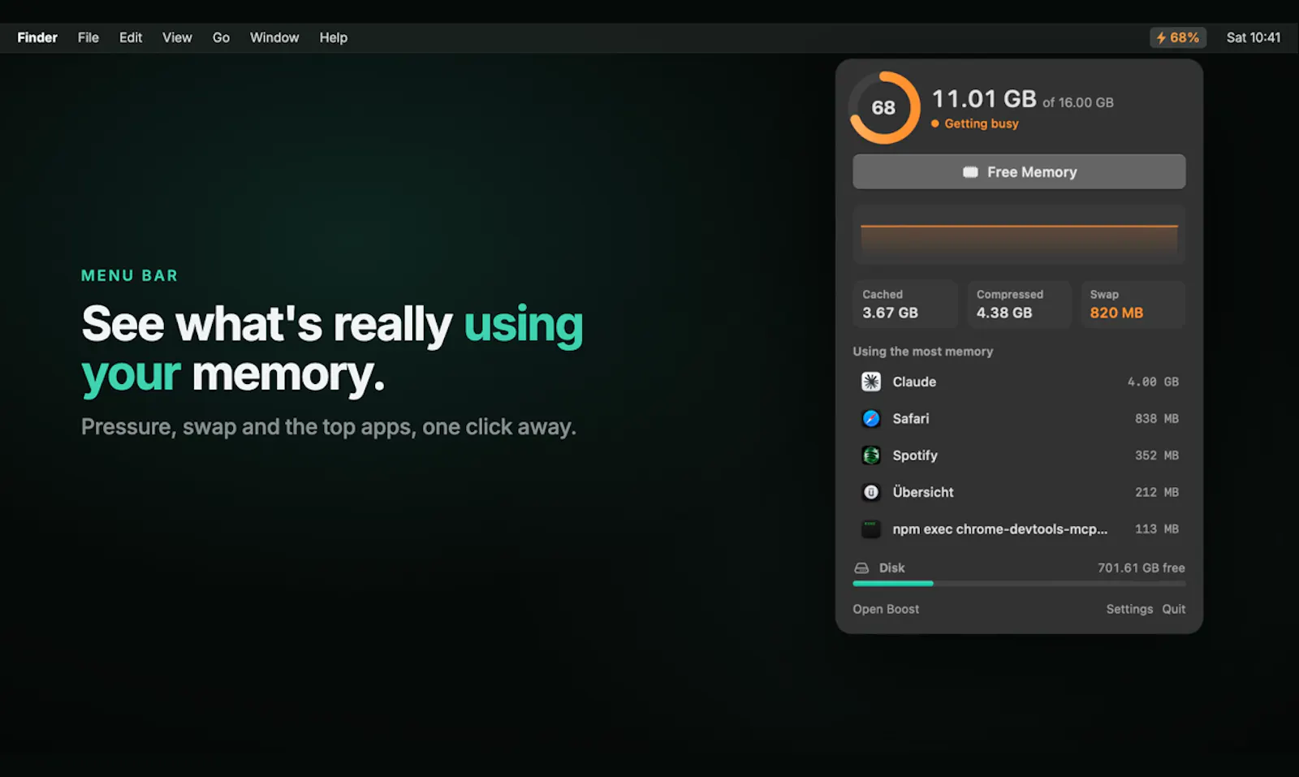The width and height of the screenshot is (1299, 777).
Task: Click the orange memory pressure graph
Action: (x=1019, y=235)
